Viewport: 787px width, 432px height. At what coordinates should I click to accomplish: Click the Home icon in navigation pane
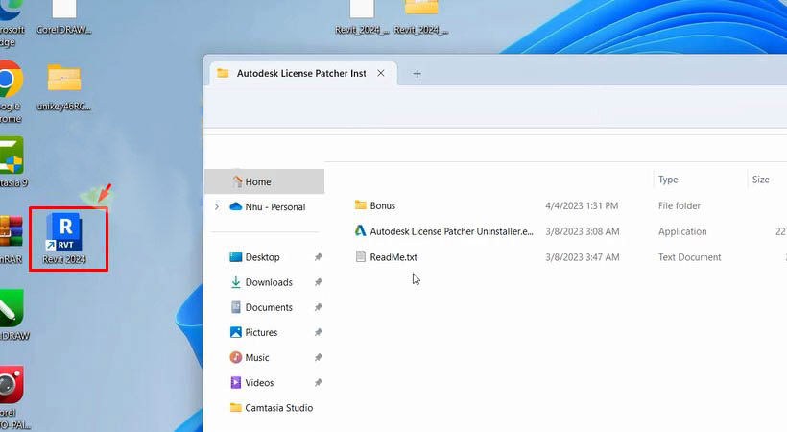coord(237,181)
